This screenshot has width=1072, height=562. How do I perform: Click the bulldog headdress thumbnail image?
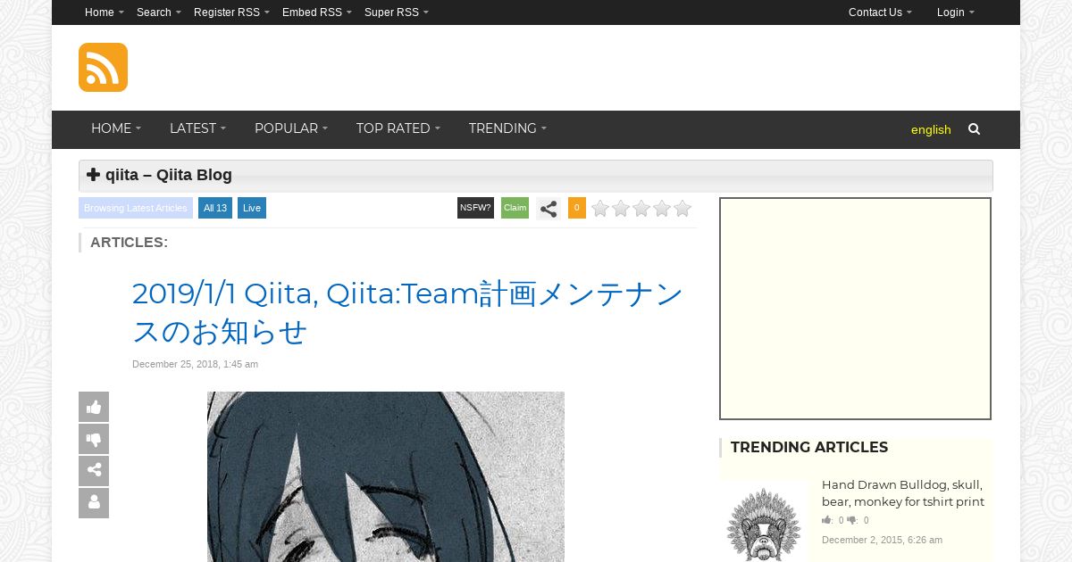[x=763, y=522]
